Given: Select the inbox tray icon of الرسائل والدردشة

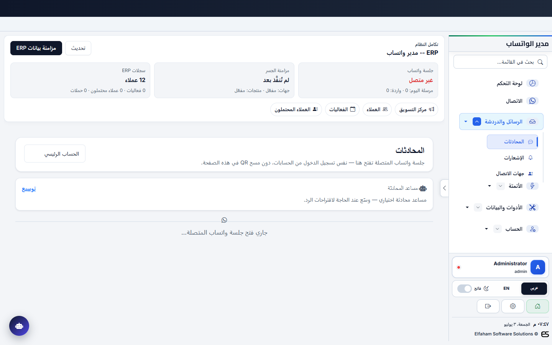Looking at the screenshot, I should point(532,122).
